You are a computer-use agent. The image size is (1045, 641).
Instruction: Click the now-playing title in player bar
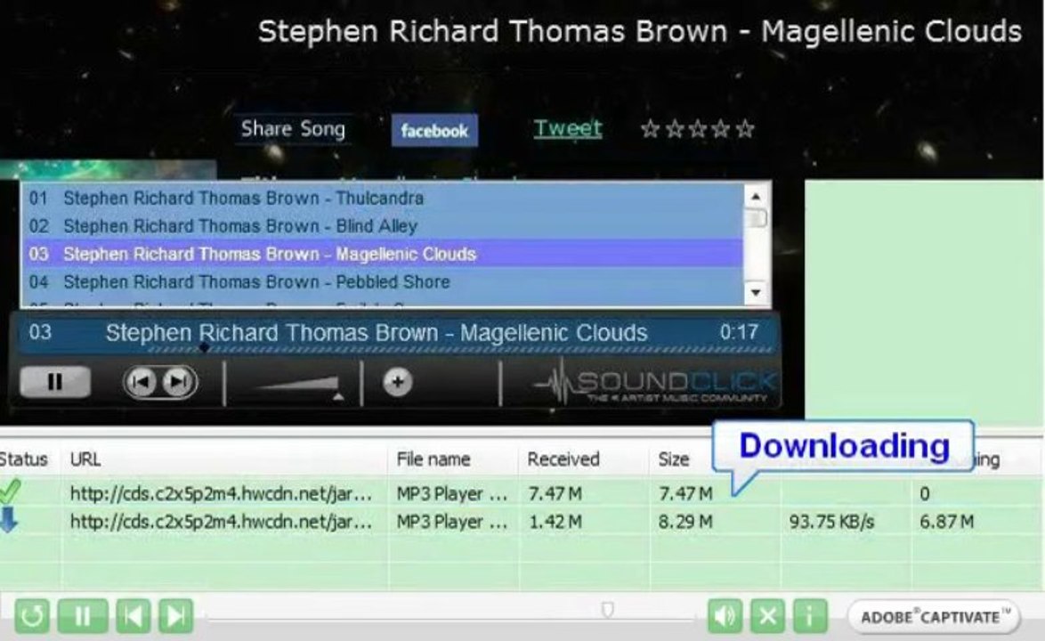tap(377, 332)
